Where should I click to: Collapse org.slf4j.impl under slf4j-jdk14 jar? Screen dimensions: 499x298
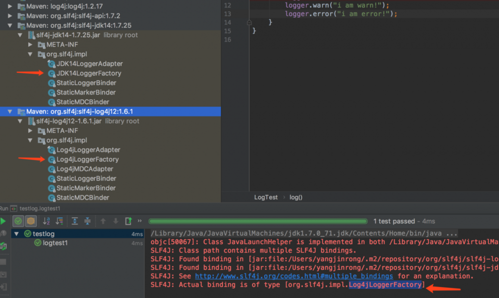[30, 54]
